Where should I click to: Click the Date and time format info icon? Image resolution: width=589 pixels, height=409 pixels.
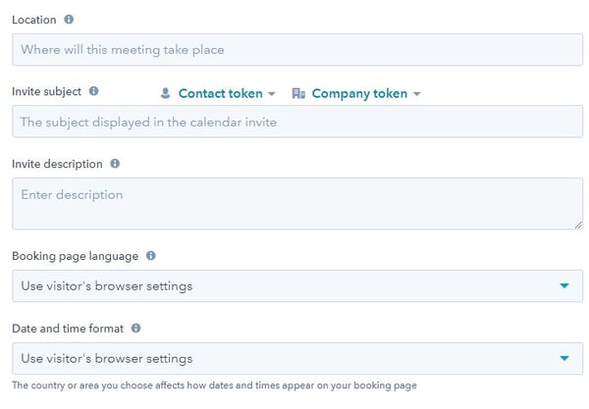tap(135, 328)
